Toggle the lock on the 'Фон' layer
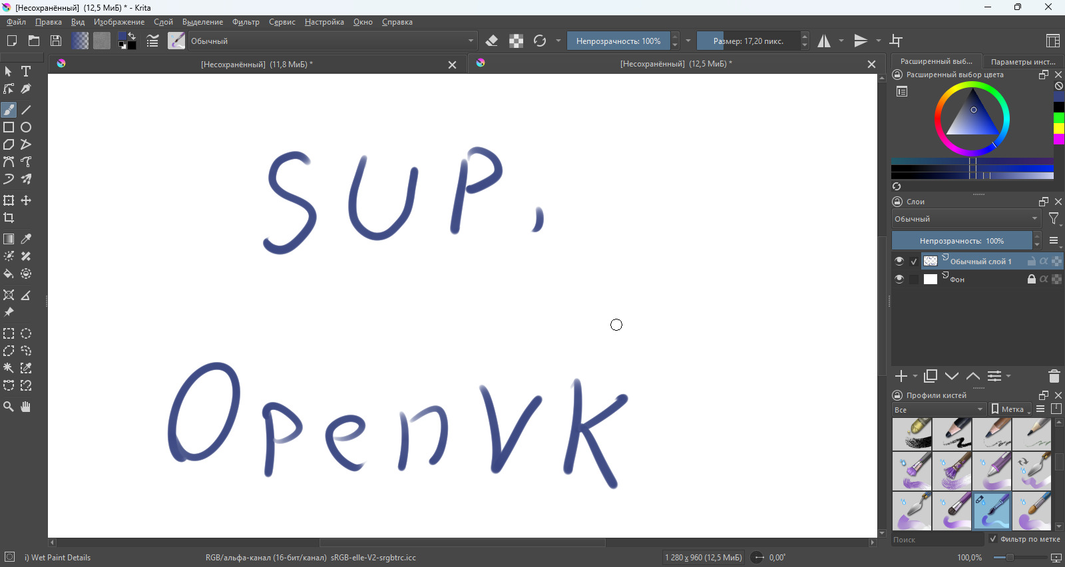The width and height of the screenshot is (1065, 567). [x=1032, y=279]
